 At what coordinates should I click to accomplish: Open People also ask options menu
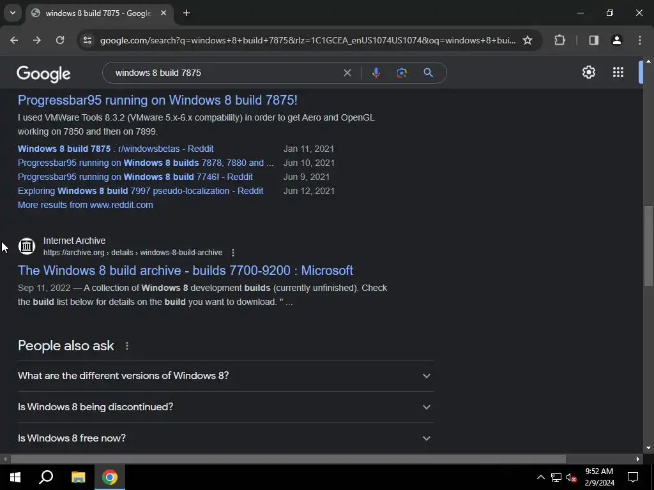tap(127, 346)
